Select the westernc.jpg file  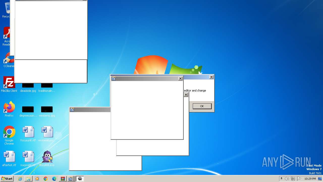coord(47,111)
